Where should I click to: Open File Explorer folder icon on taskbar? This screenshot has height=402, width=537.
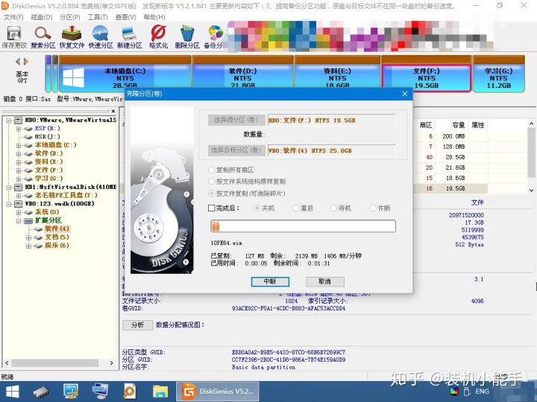point(160,392)
